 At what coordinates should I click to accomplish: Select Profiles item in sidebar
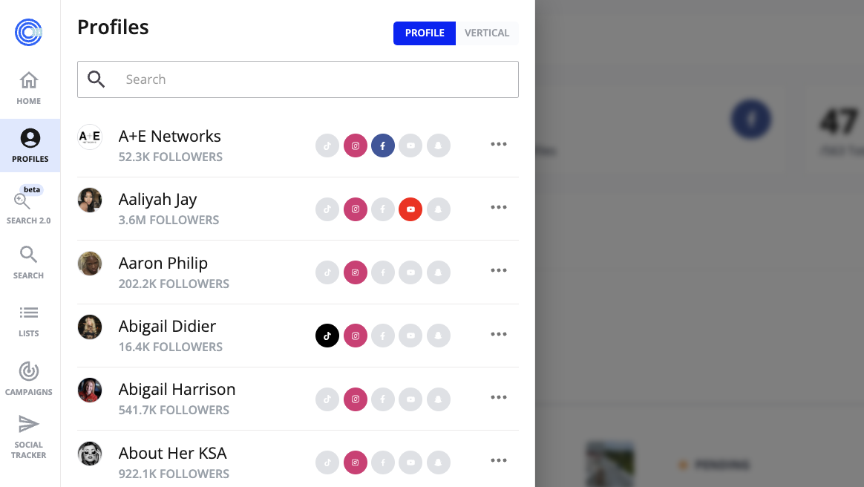[30, 146]
